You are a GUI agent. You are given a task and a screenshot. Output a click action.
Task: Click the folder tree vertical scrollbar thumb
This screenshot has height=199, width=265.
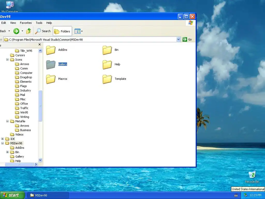[40, 106]
